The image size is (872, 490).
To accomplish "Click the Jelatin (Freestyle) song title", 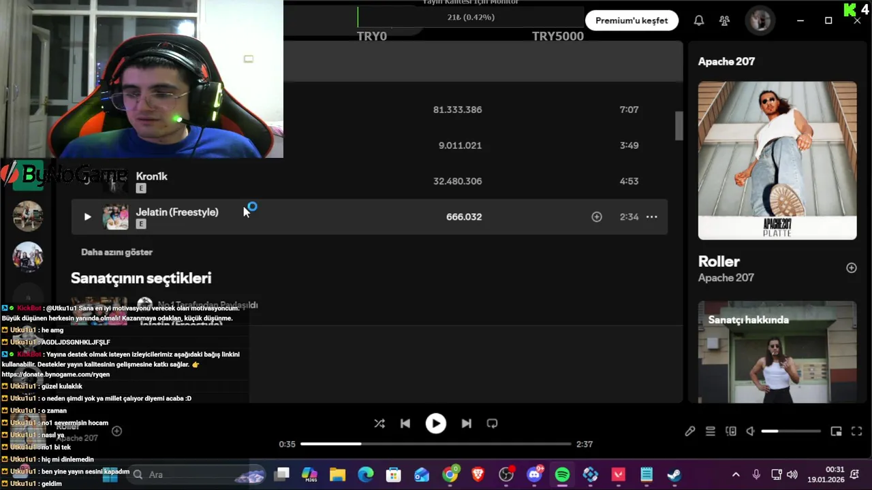I will tap(177, 212).
